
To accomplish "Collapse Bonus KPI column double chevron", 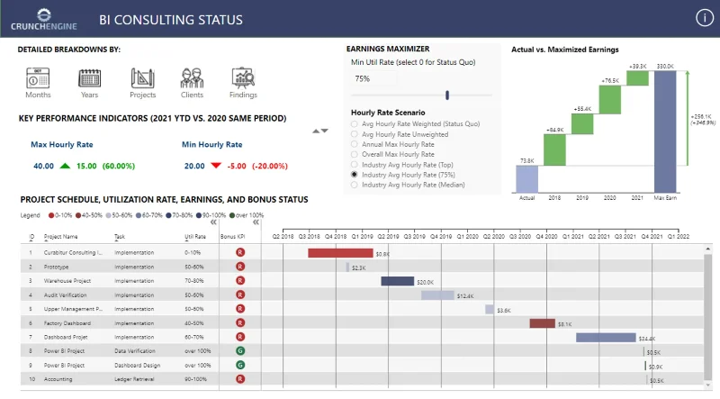I will (x=256, y=222).
